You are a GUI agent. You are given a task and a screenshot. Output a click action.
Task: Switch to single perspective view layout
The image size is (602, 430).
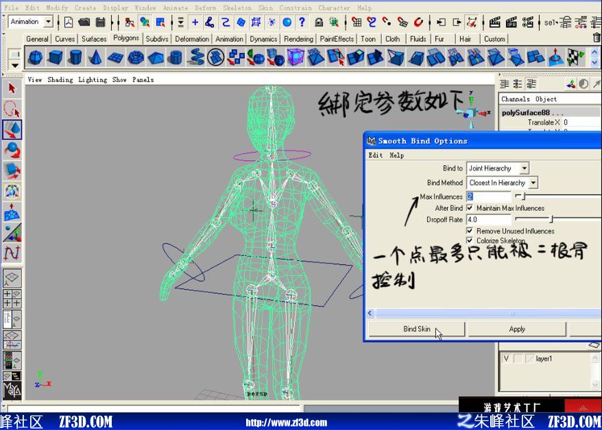point(12,278)
